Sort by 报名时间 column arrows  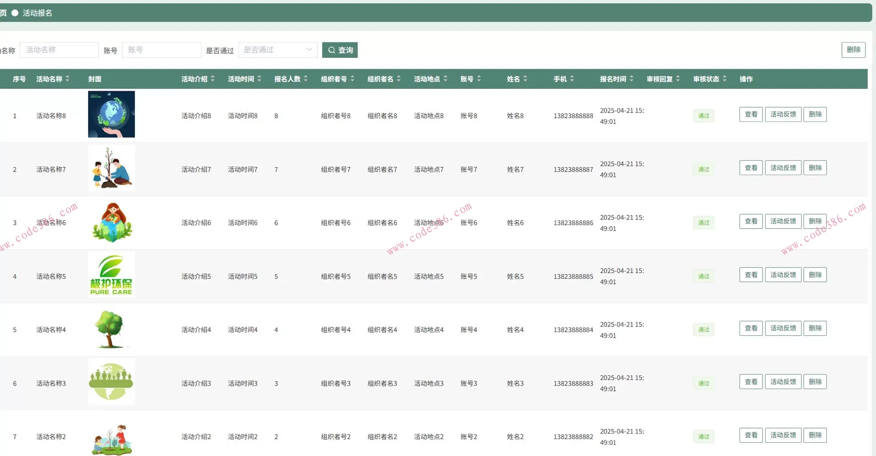pos(631,79)
